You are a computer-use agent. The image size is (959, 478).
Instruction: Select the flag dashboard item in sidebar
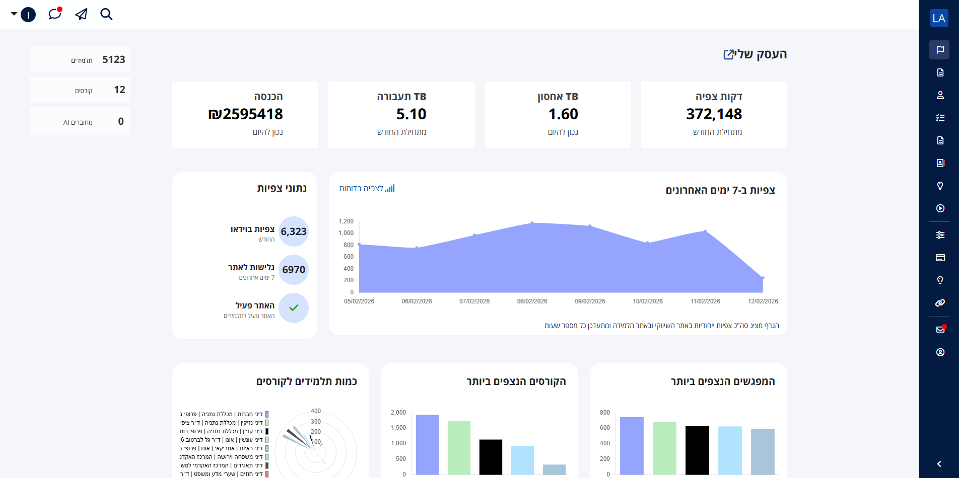[x=940, y=50]
